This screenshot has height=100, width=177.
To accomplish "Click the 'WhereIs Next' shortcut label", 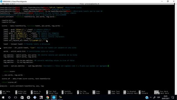I will pyautogui.click(x=132, y=93).
